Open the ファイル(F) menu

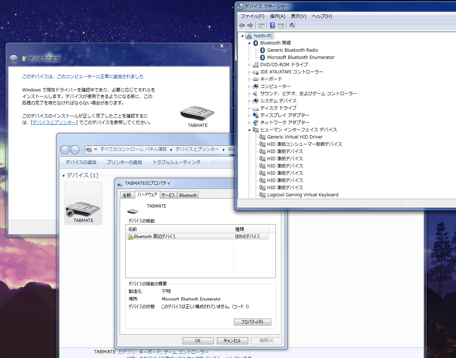(x=252, y=16)
